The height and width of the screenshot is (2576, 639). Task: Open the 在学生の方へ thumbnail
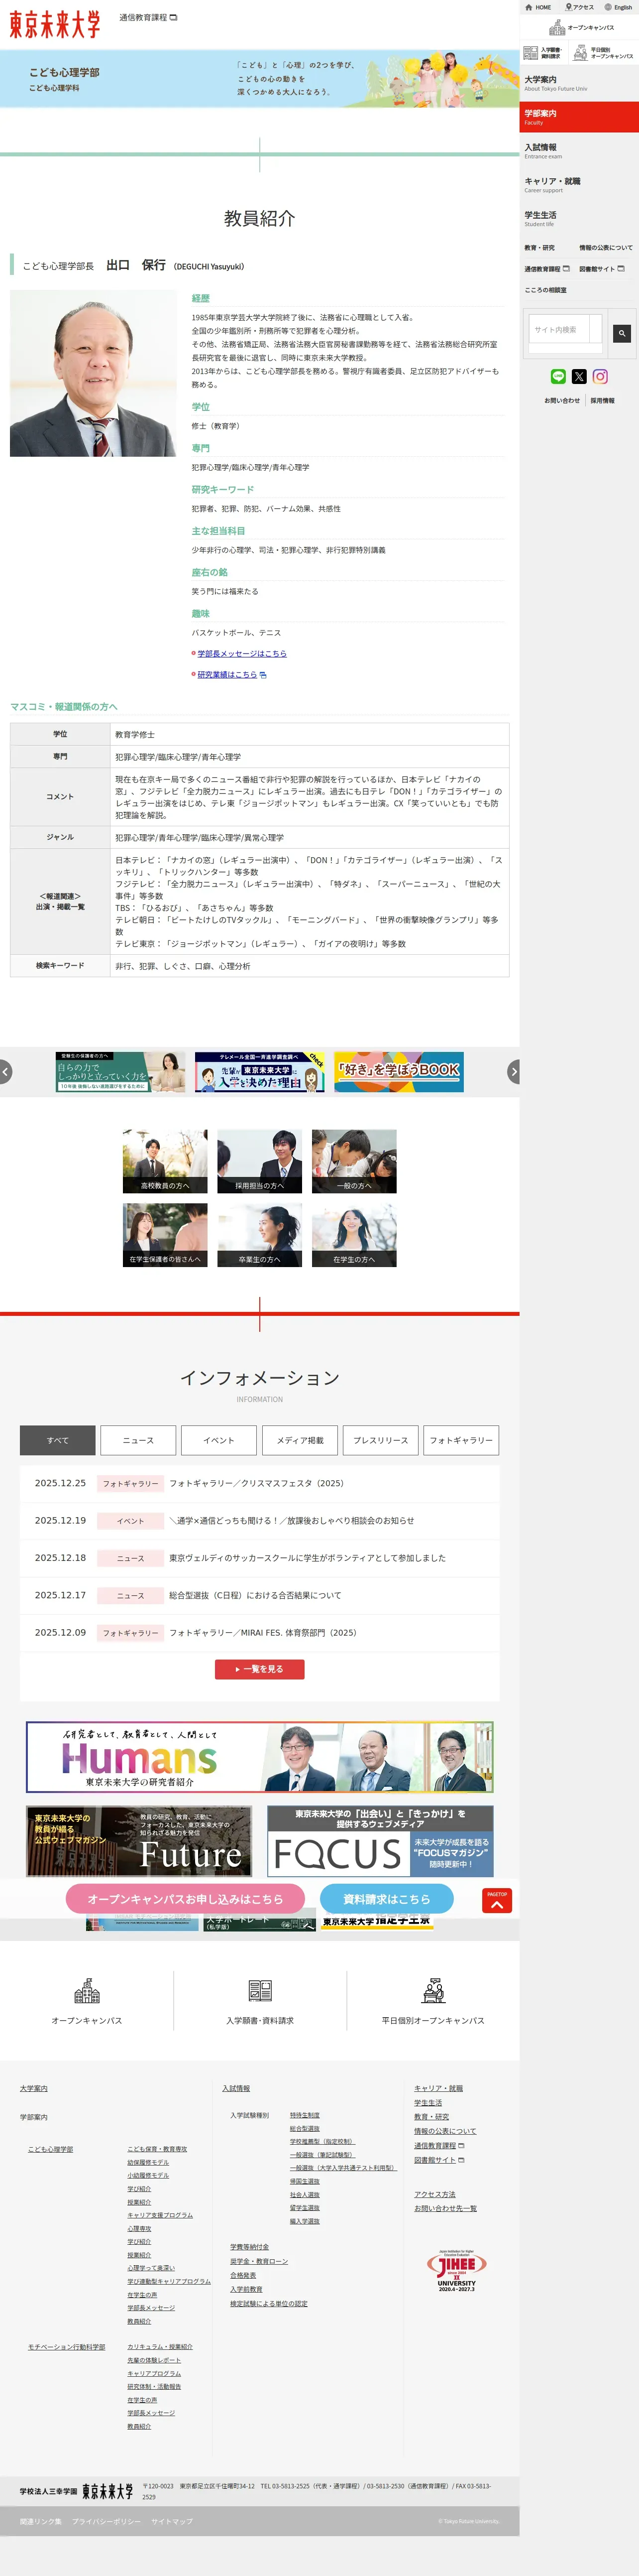point(354,1236)
